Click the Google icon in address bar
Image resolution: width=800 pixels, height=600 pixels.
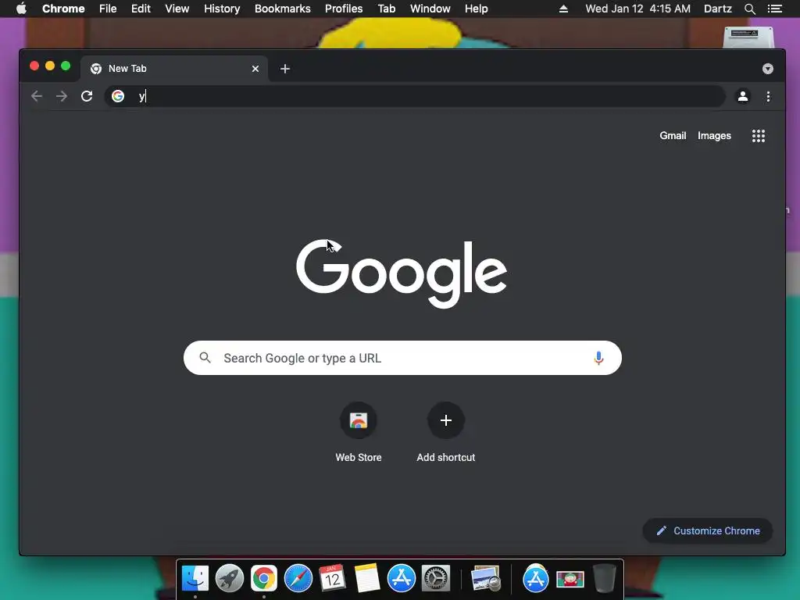click(x=118, y=96)
